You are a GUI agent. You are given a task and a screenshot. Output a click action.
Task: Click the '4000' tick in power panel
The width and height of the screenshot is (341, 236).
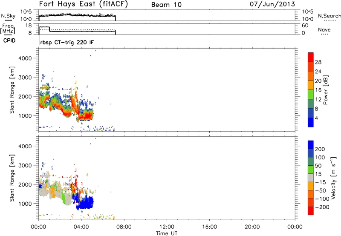(x=25, y=58)
